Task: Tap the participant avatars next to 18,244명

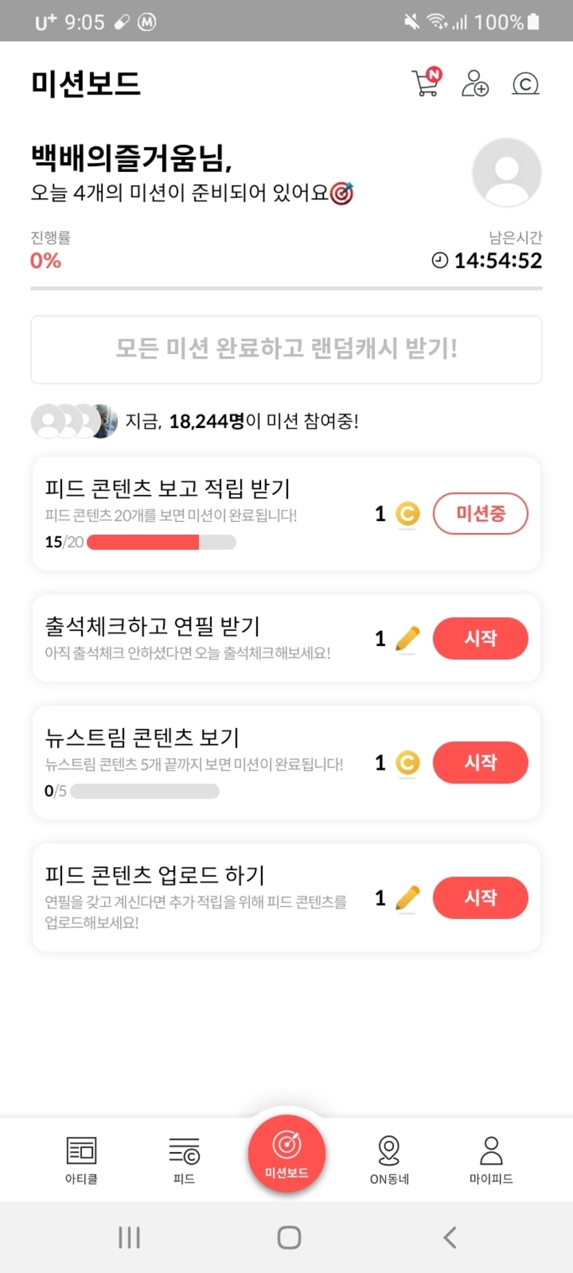Action: coord(74,421)
